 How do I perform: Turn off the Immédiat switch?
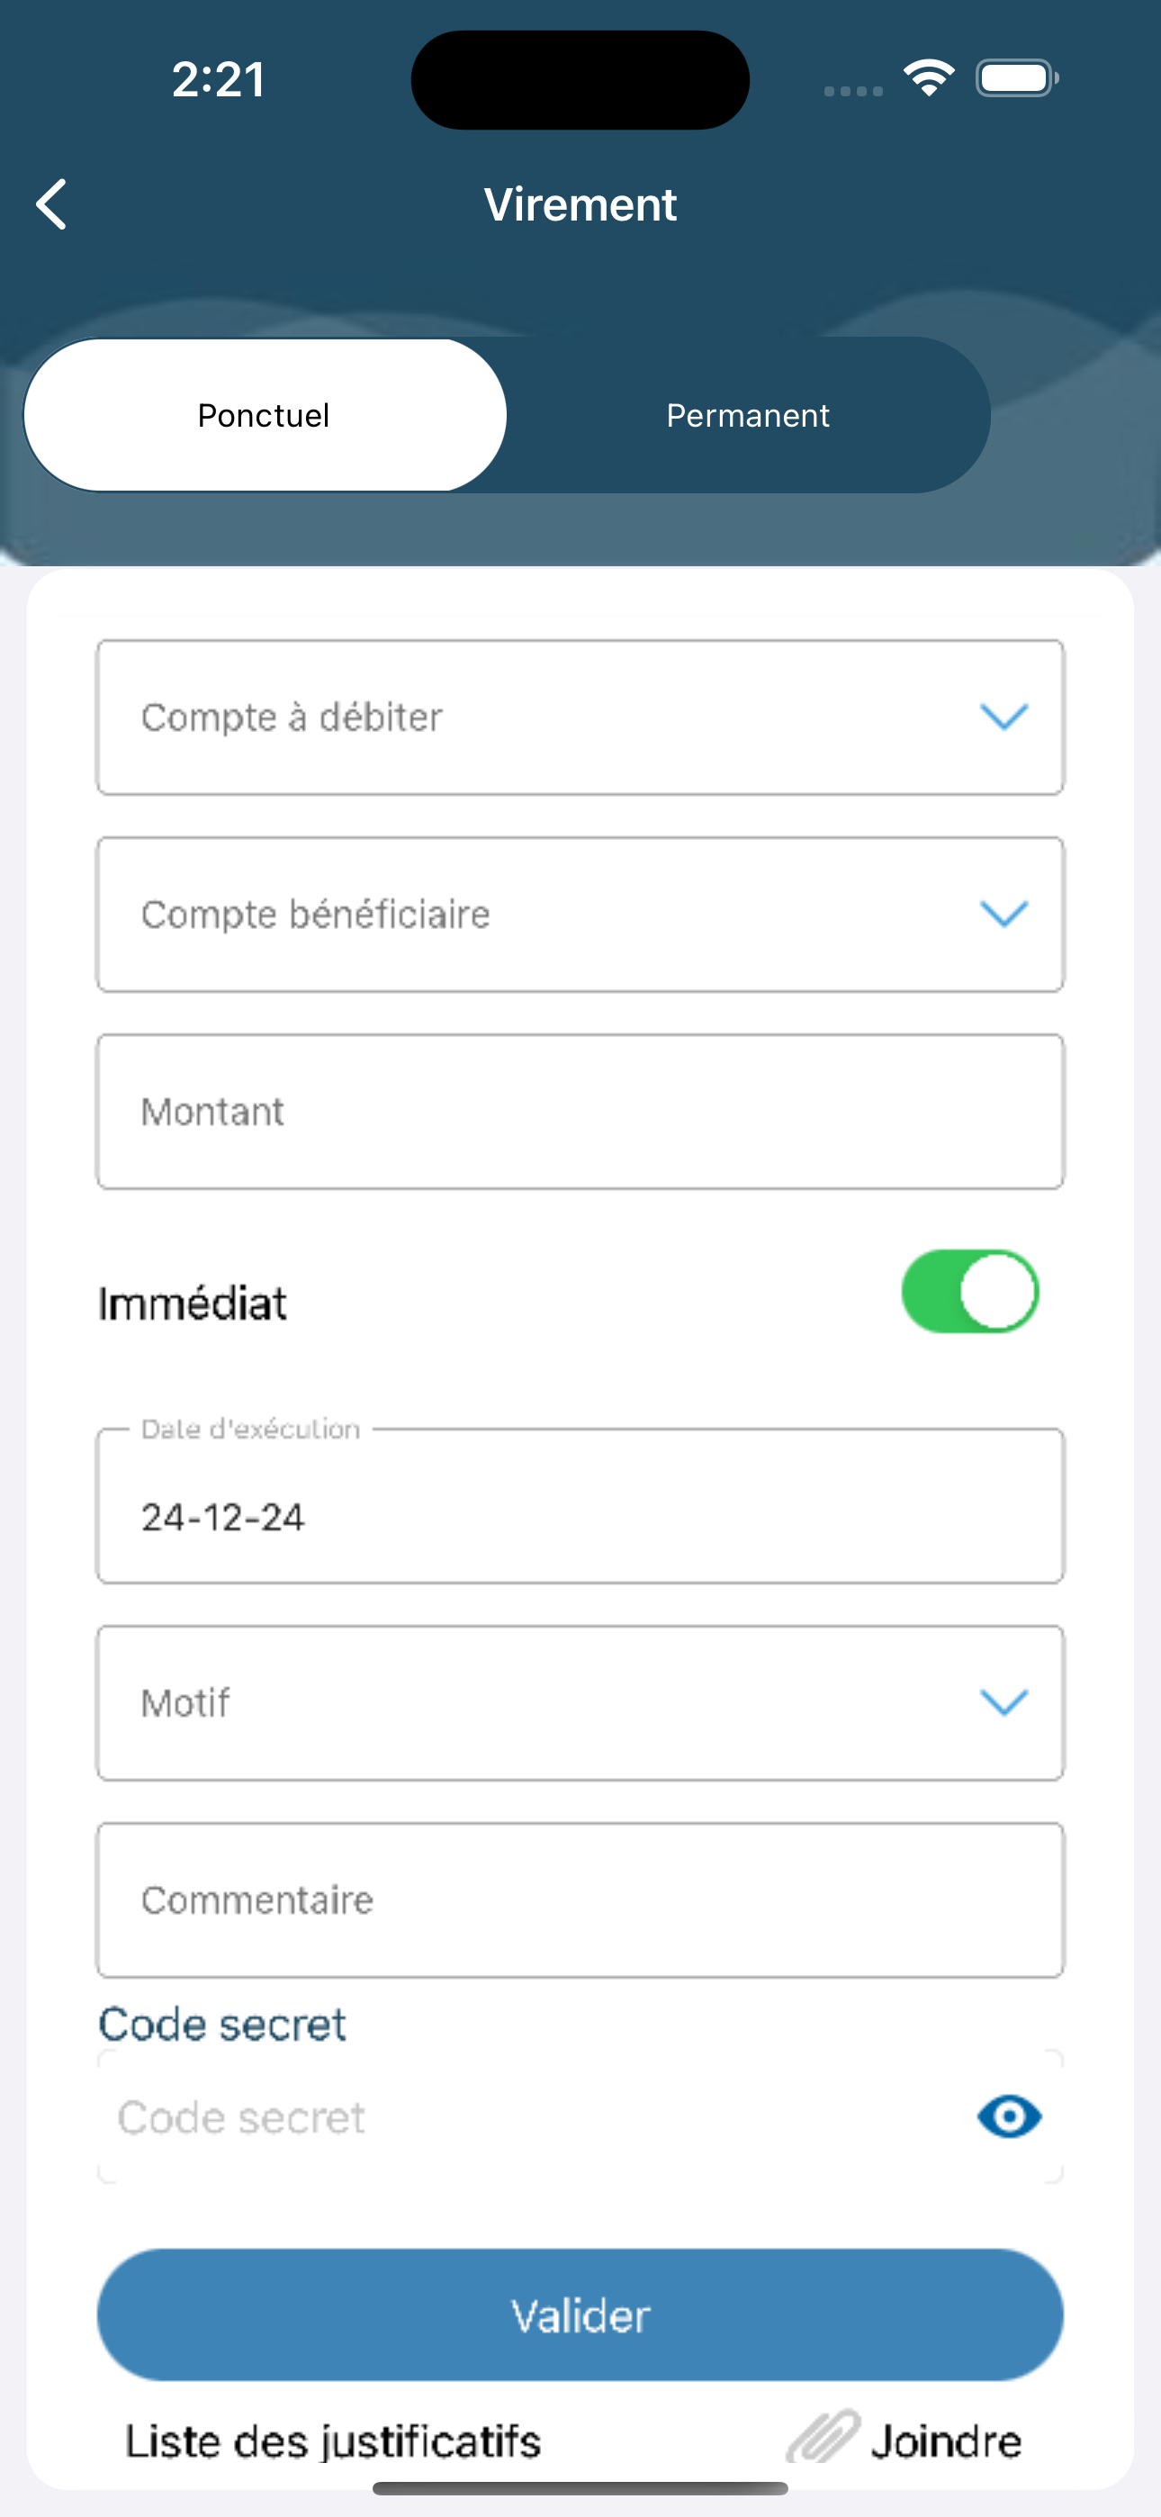969,1292
